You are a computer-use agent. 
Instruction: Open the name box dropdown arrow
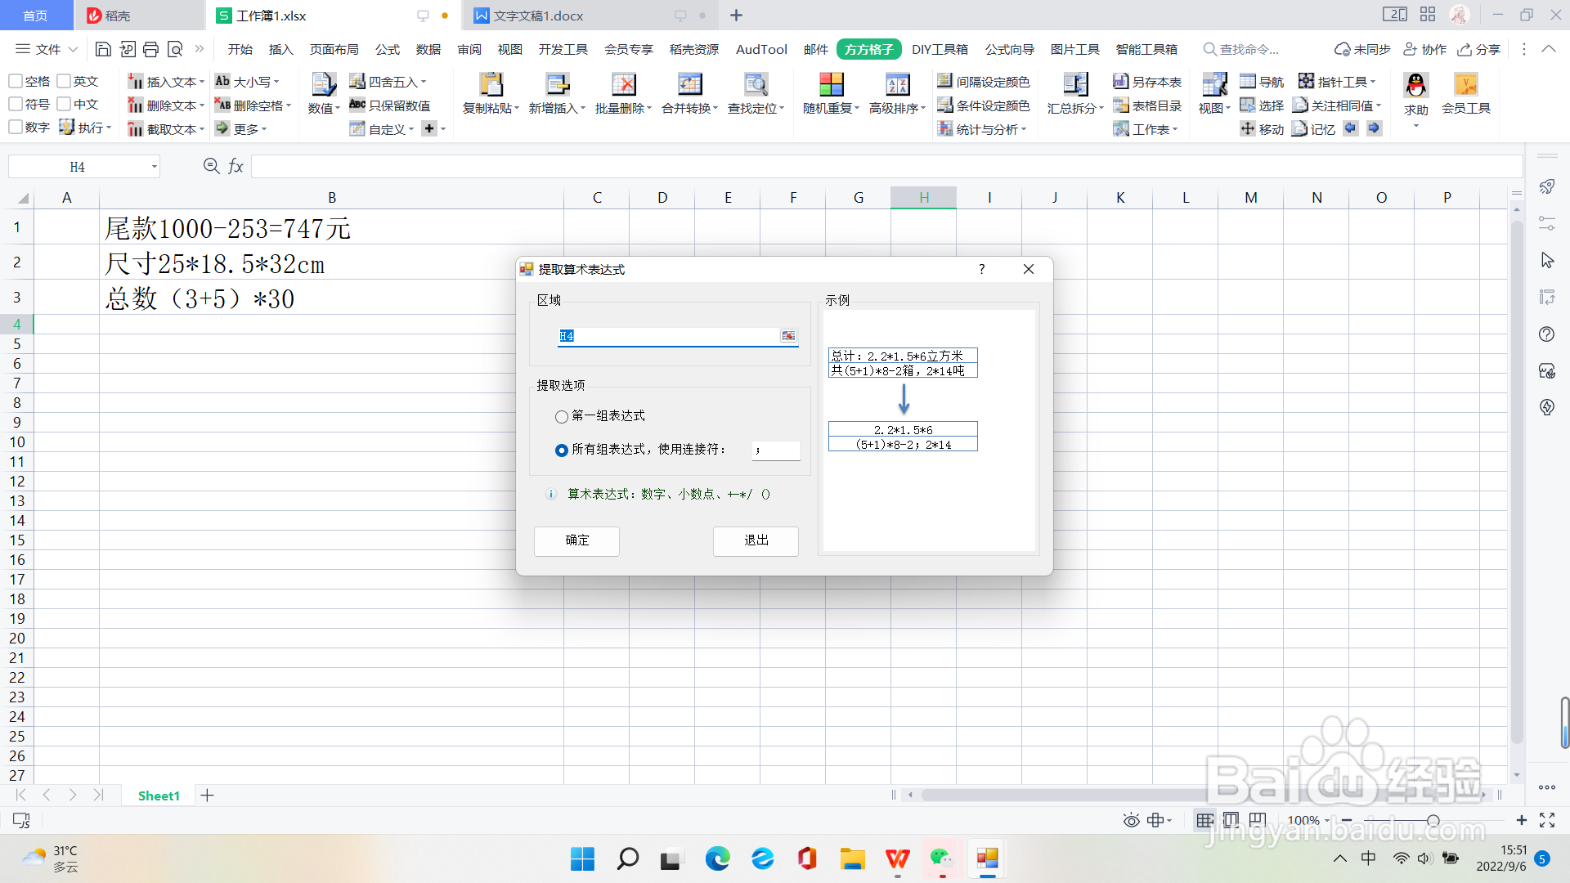click(154, 167)
